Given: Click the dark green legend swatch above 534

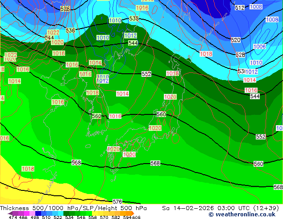Looking at the screenshot, I should click(x=66, y=213).
